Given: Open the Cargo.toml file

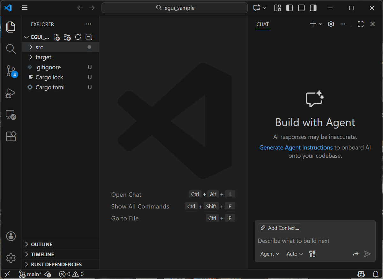Looking at the screenshot, I should pyautogui.click(x=61, y=87).
